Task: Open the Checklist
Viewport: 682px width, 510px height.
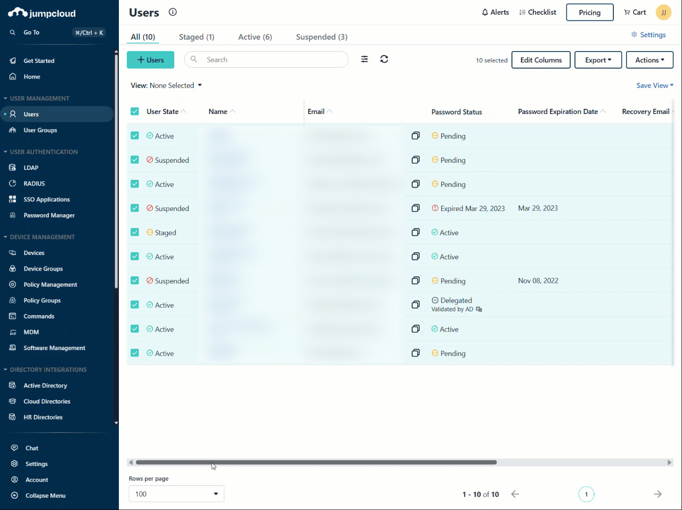Action: tap(538, 12)
